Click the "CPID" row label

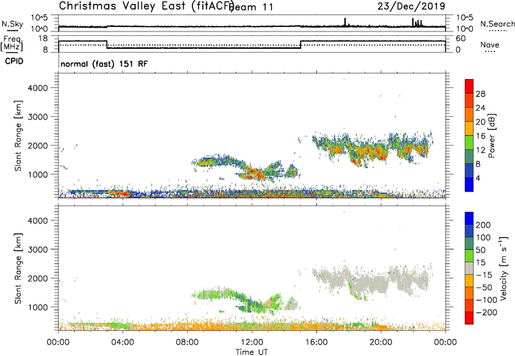click(x=14, y=61)
